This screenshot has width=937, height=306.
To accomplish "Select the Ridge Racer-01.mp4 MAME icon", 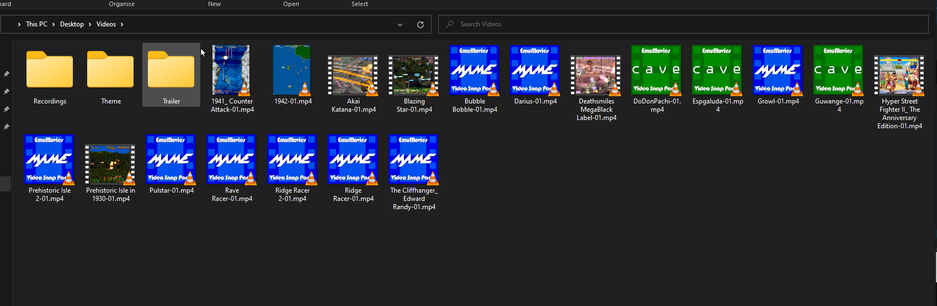I will point(353,160).
